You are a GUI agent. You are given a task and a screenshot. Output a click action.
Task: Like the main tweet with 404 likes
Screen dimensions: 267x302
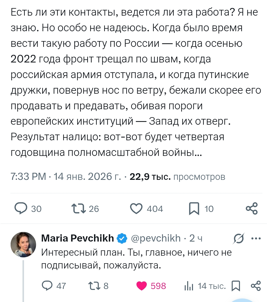[x=136, y=209]
